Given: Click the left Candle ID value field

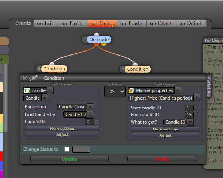Looking at the screenshot, I should click(x=90, y=122).
